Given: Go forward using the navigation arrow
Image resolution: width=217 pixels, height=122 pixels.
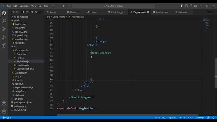Looking at the screenshot, I should coord(68,6).
